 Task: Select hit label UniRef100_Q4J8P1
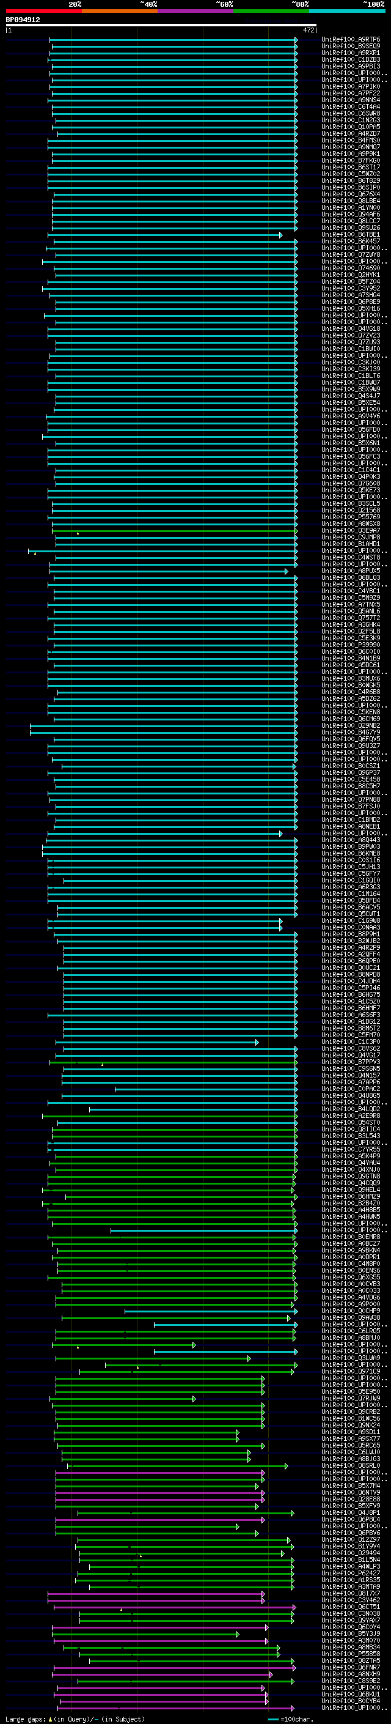point(351,1512)
